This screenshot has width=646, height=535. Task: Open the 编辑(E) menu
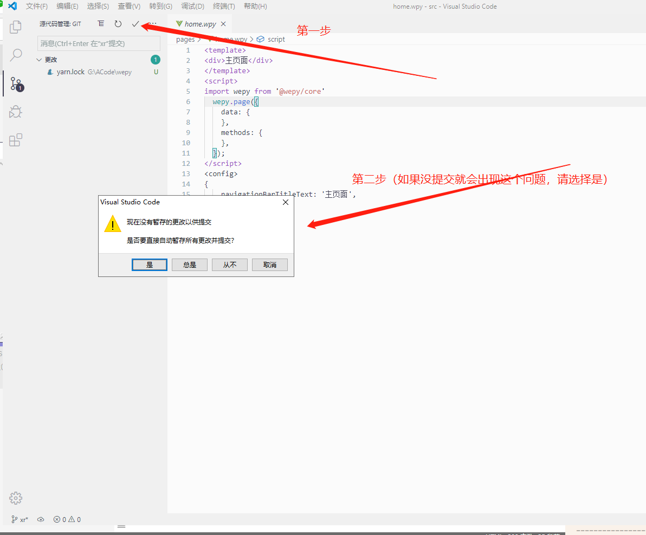pyautogui.click(x=67, y=6)
